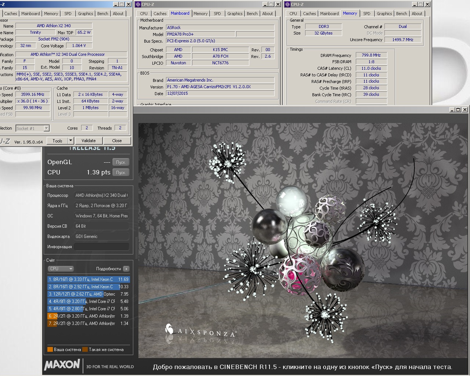Click the BIOS date 12/07/2015 field

click(x=220, y=93)
